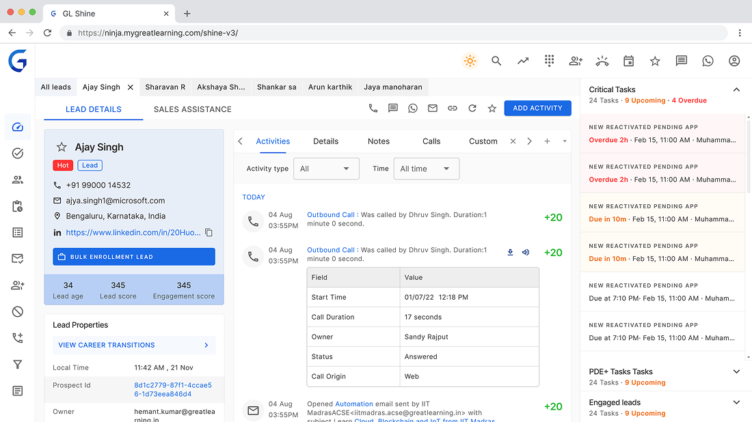Close the Ajay Singh lead tab
This screenshot has width=752, height=422.
(131, 87)
